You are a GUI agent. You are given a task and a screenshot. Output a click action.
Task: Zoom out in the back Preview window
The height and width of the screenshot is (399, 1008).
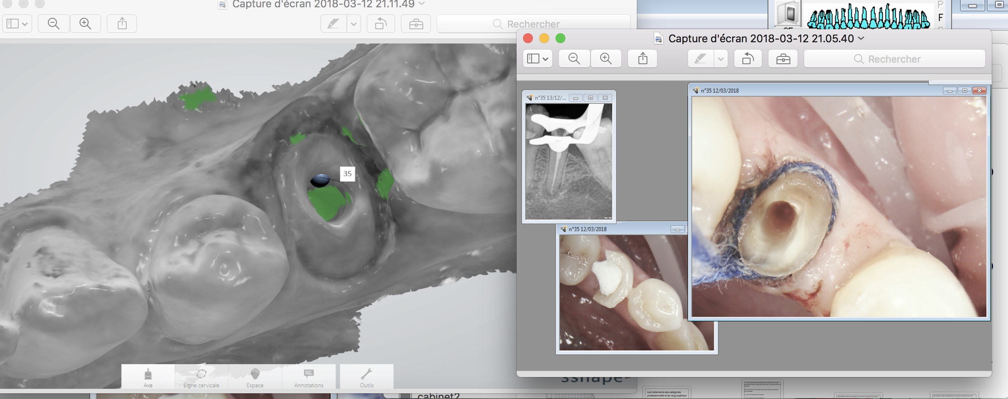click(54, 24)
